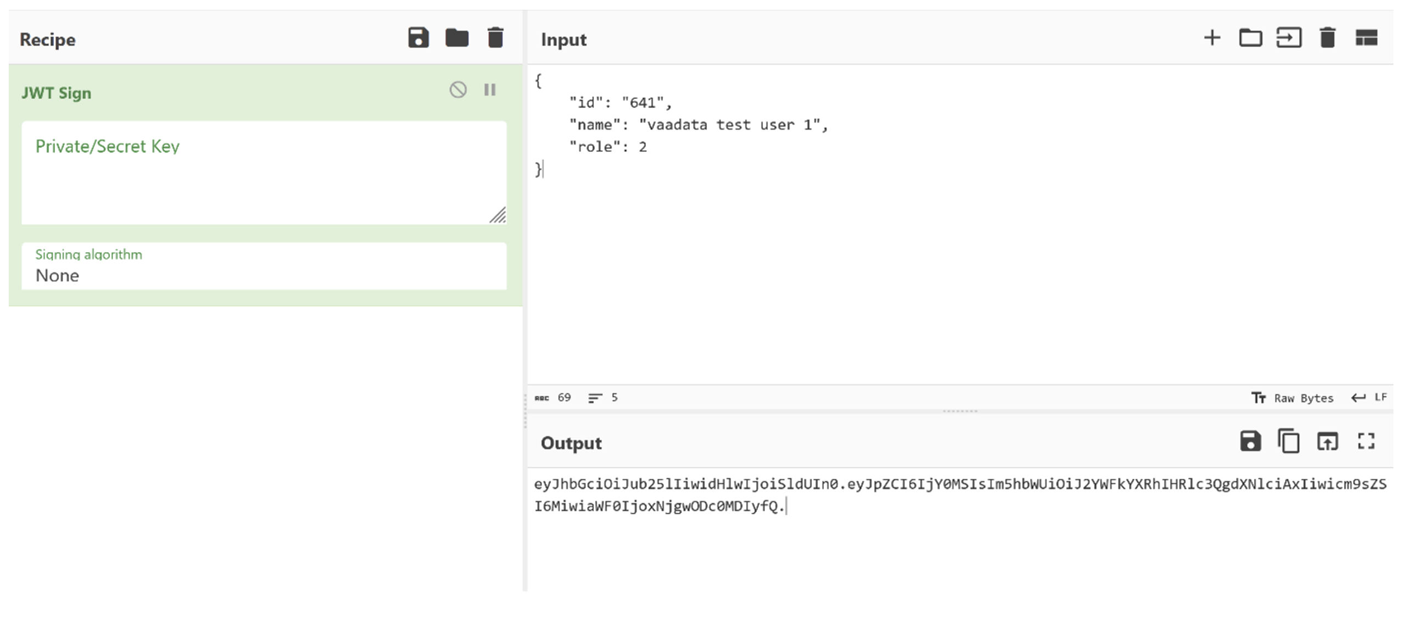Clear input and output trash icon
Viewport: 1407px width, 624px height.
point(1327,38)
